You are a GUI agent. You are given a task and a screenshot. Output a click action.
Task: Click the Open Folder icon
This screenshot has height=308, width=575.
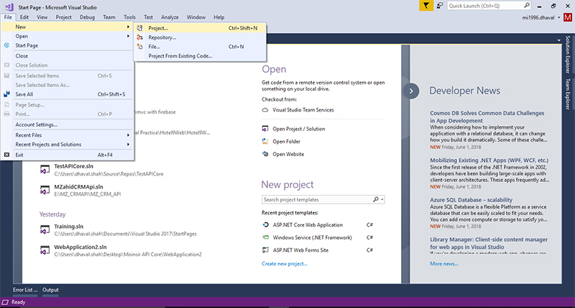[x=265, y=141]
